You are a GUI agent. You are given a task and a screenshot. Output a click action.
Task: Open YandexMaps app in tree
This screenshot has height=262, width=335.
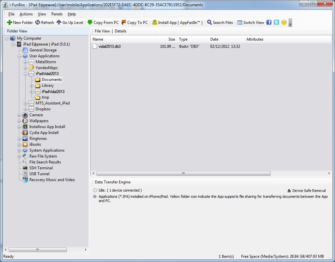(46, 67)
